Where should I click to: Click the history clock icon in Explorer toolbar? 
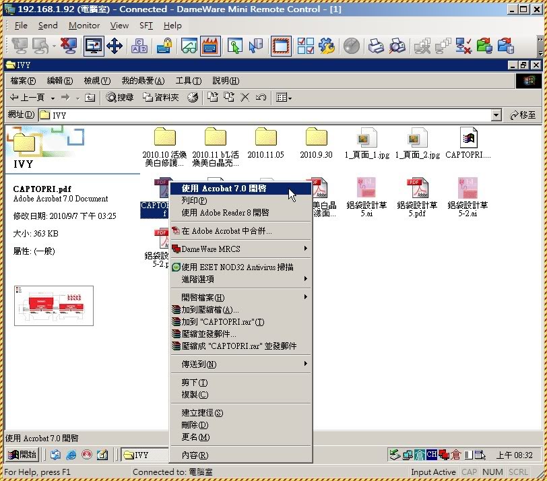(193, 97)
